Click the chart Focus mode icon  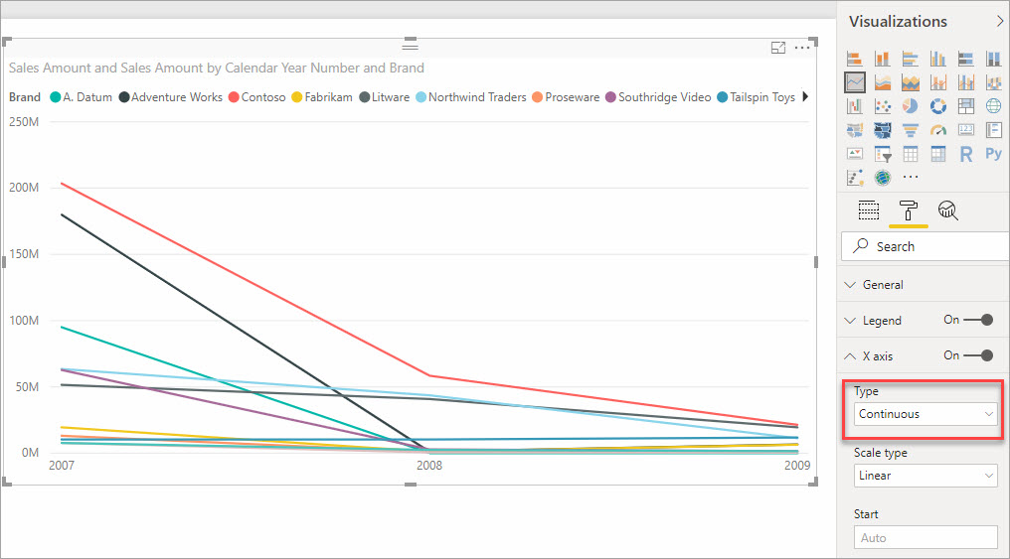(778, 48)
